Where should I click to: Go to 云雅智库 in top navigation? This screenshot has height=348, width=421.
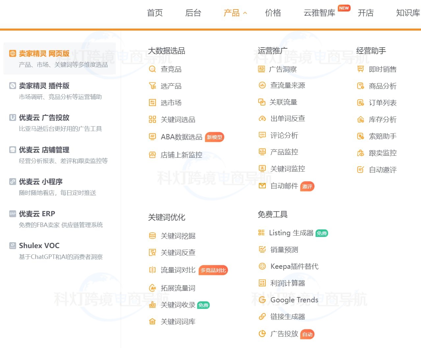tap(319, 13)
